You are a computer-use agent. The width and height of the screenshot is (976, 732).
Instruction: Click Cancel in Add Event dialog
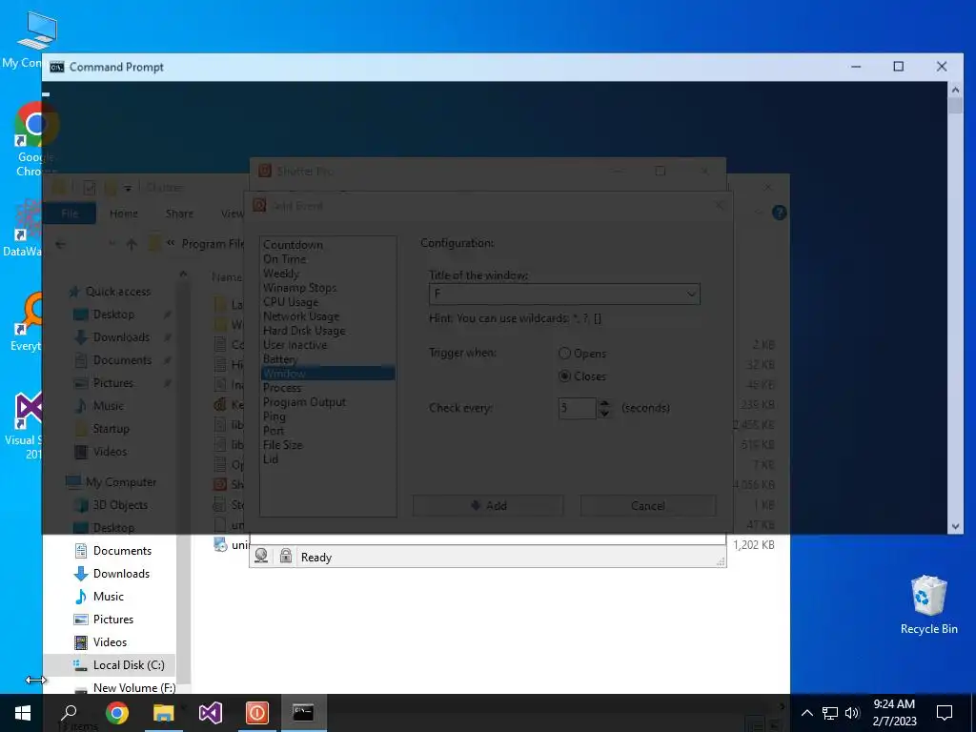(x=648, y=505)
